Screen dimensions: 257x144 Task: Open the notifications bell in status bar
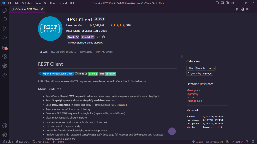253,142
